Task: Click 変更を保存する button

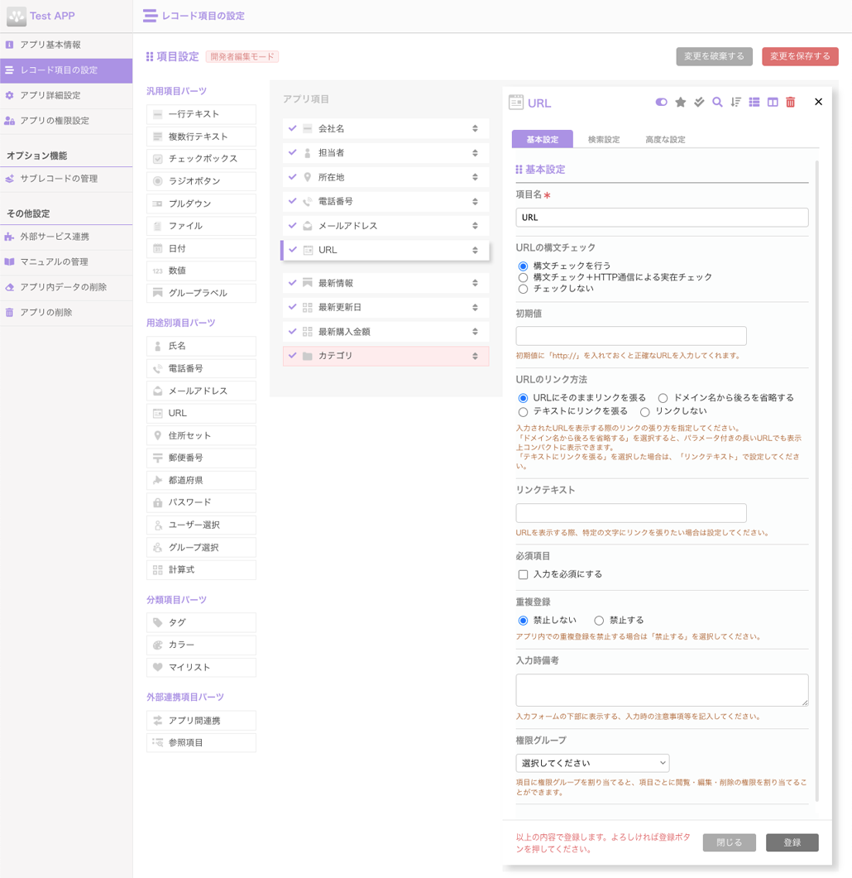Action: [800, 56]
